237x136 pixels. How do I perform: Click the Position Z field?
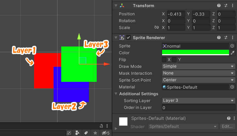point(226,14)
